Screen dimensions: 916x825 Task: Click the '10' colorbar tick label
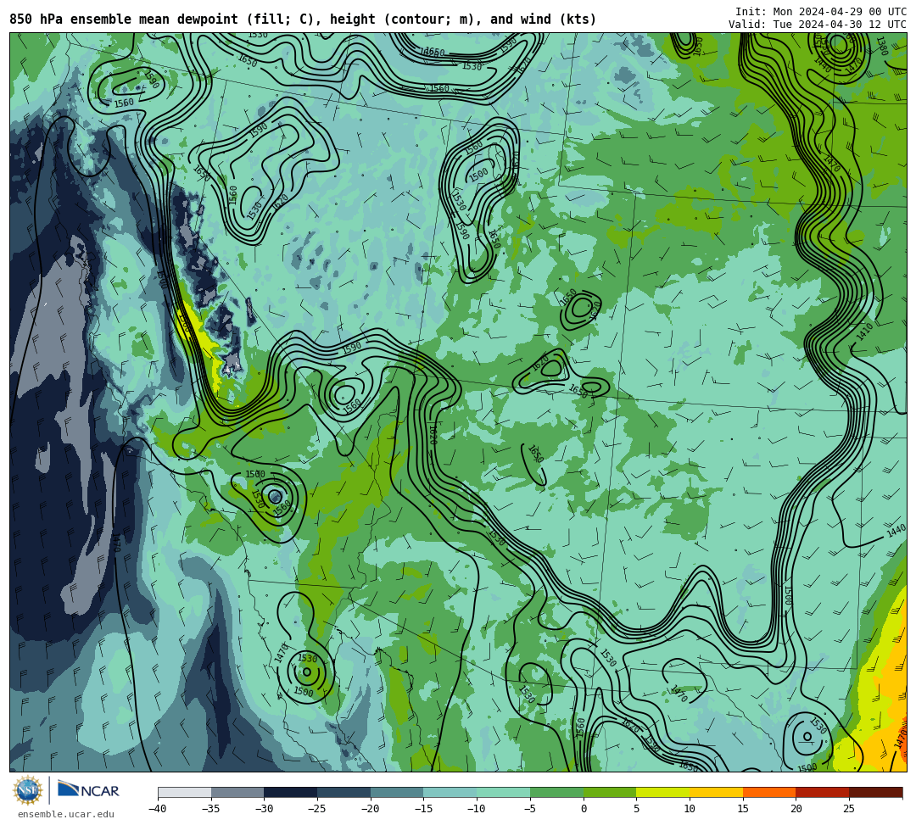point(690,809)
